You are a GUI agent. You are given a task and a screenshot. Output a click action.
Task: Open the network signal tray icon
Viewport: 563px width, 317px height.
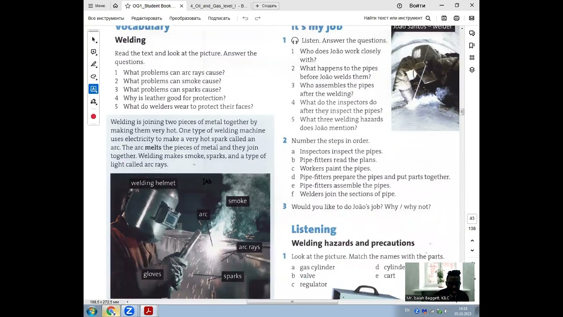[432, 311]
